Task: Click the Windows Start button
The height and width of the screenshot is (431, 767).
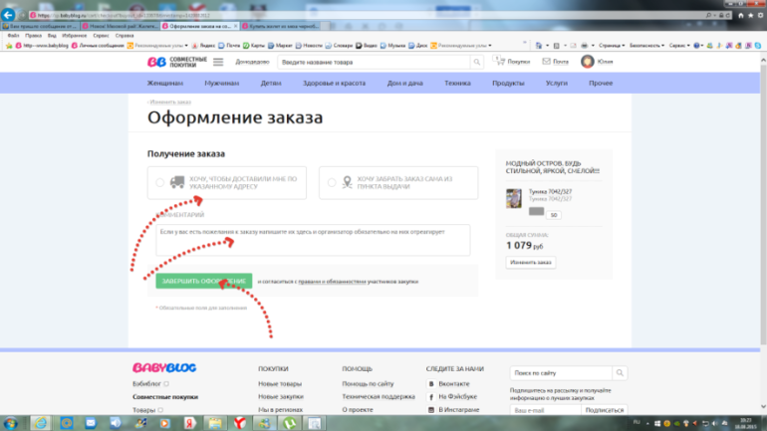Action: (12, 422)
